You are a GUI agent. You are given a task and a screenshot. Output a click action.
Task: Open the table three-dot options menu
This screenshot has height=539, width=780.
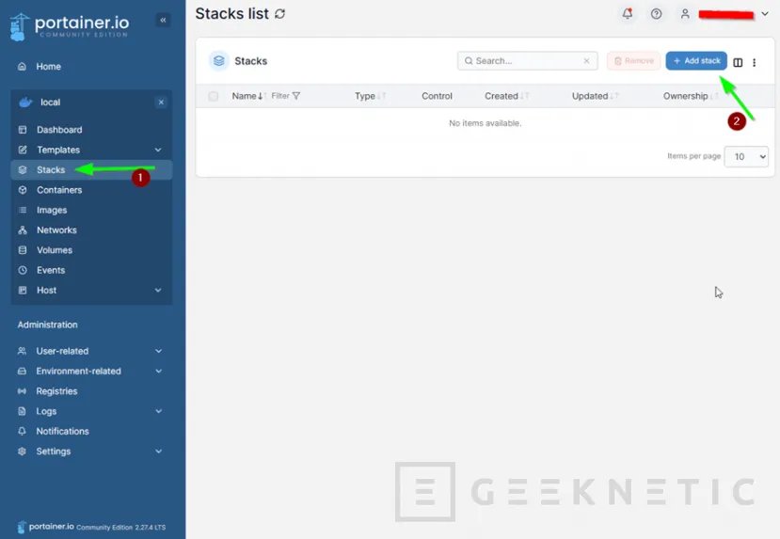tap(755, 62)
